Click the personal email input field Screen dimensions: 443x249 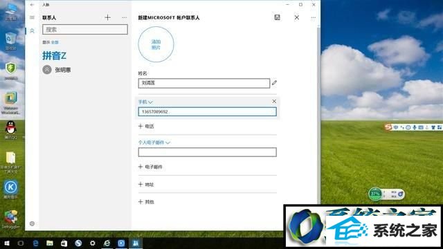point(208,152)
